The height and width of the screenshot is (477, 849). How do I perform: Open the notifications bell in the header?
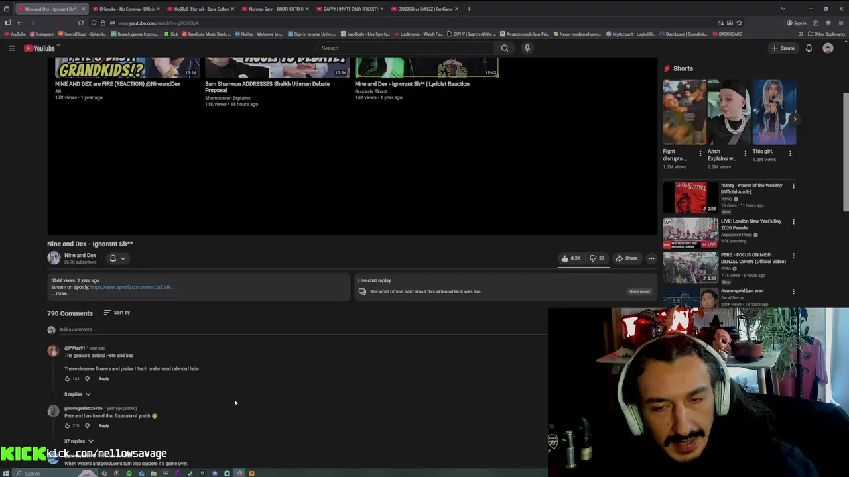809,48
